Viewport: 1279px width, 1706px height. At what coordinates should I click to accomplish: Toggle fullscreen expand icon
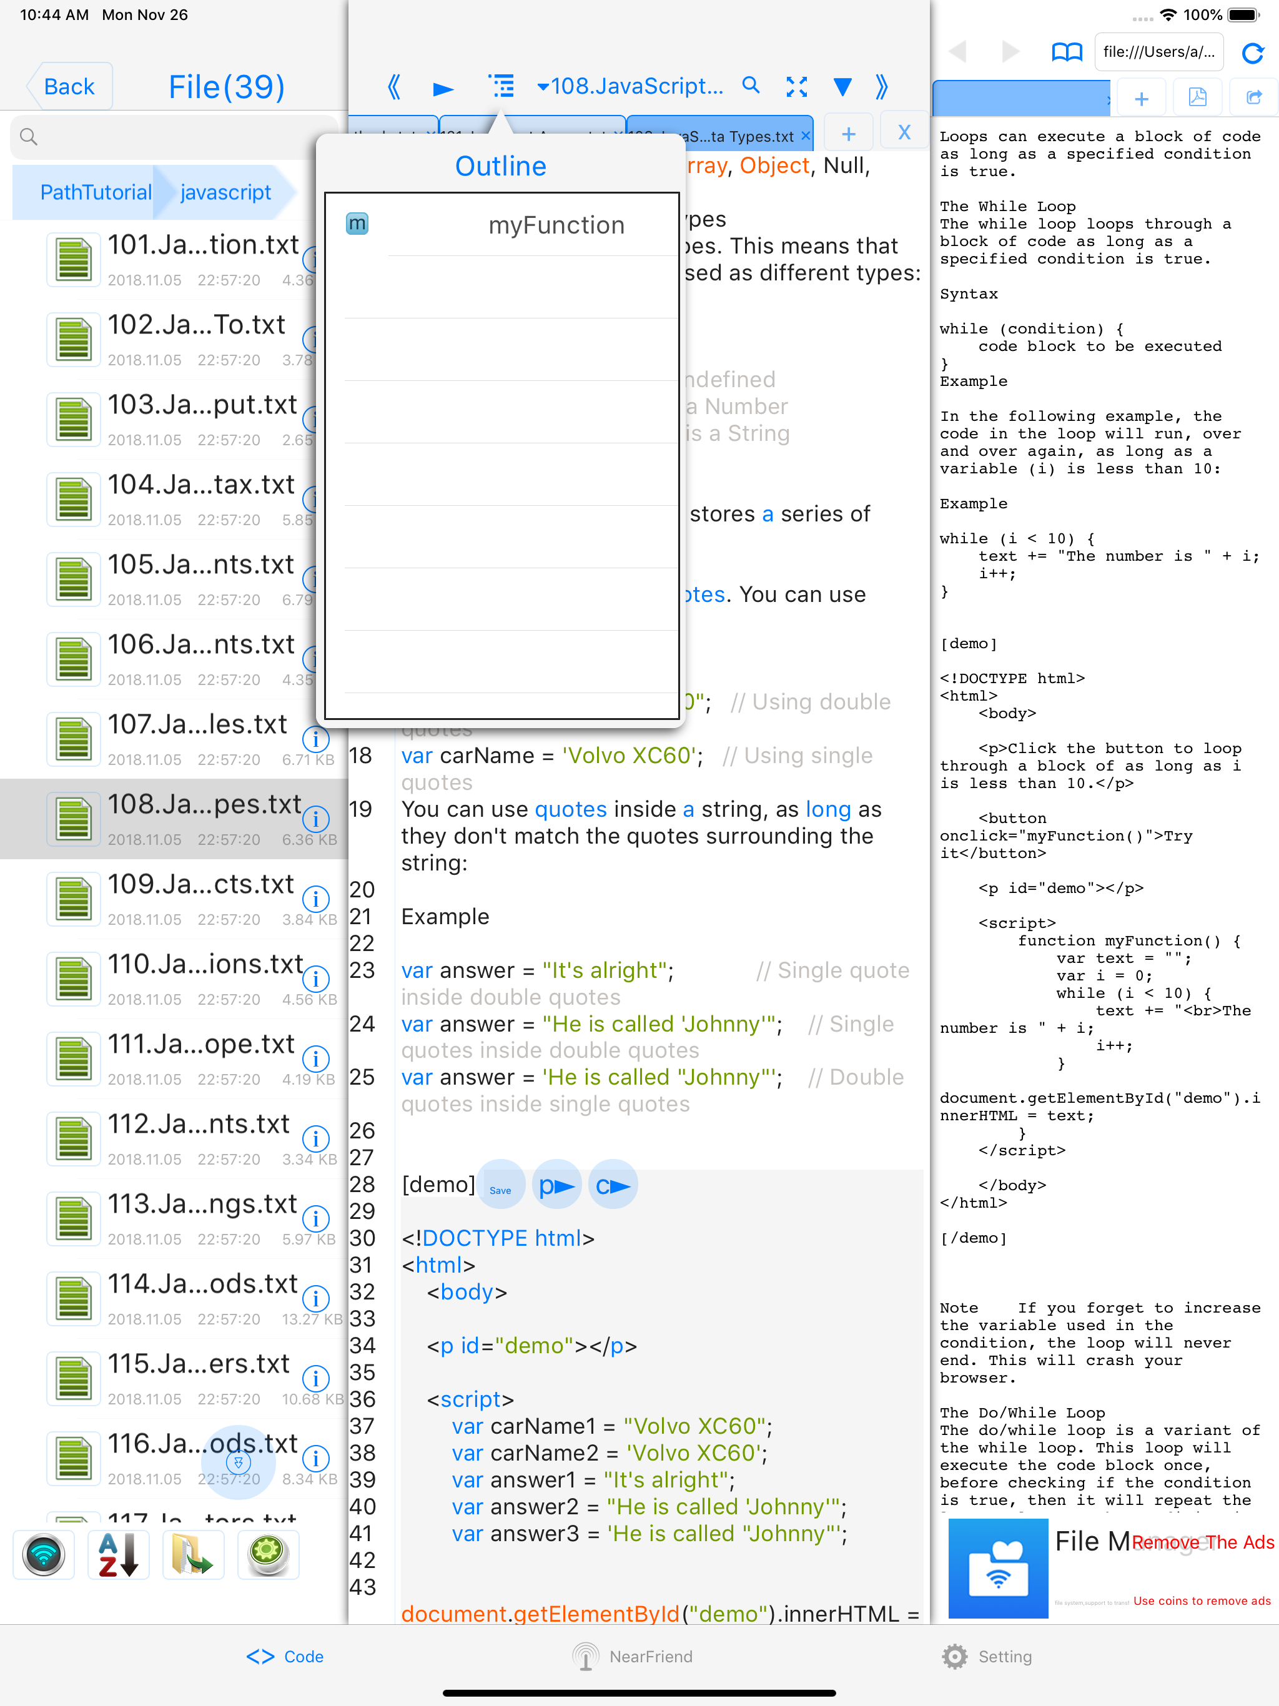tap(797, 86)
